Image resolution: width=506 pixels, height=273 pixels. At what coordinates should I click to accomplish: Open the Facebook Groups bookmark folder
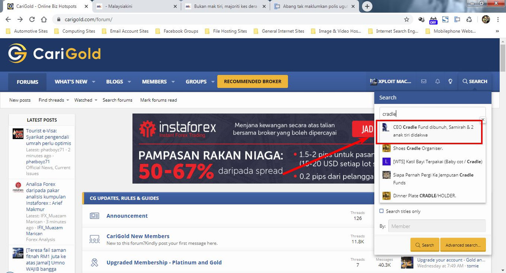pyautogui.click(x=177, y=31)
